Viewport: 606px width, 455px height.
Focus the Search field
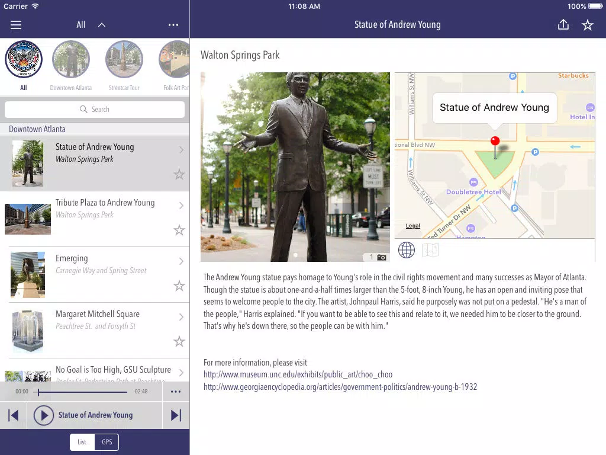[95, 110]
